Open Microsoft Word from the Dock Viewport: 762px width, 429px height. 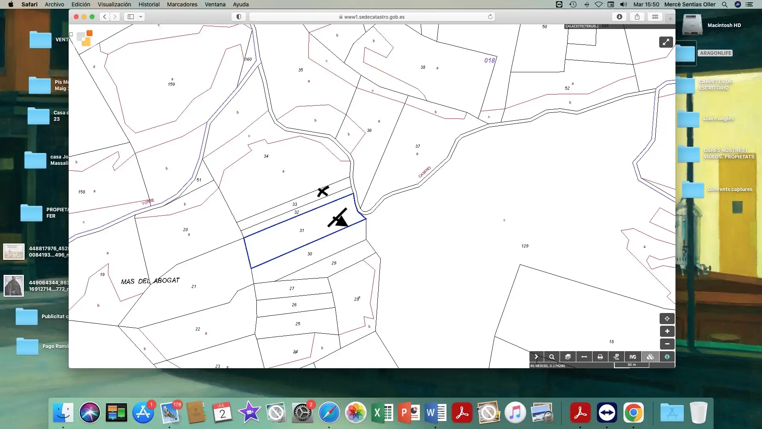pos(435,413)
